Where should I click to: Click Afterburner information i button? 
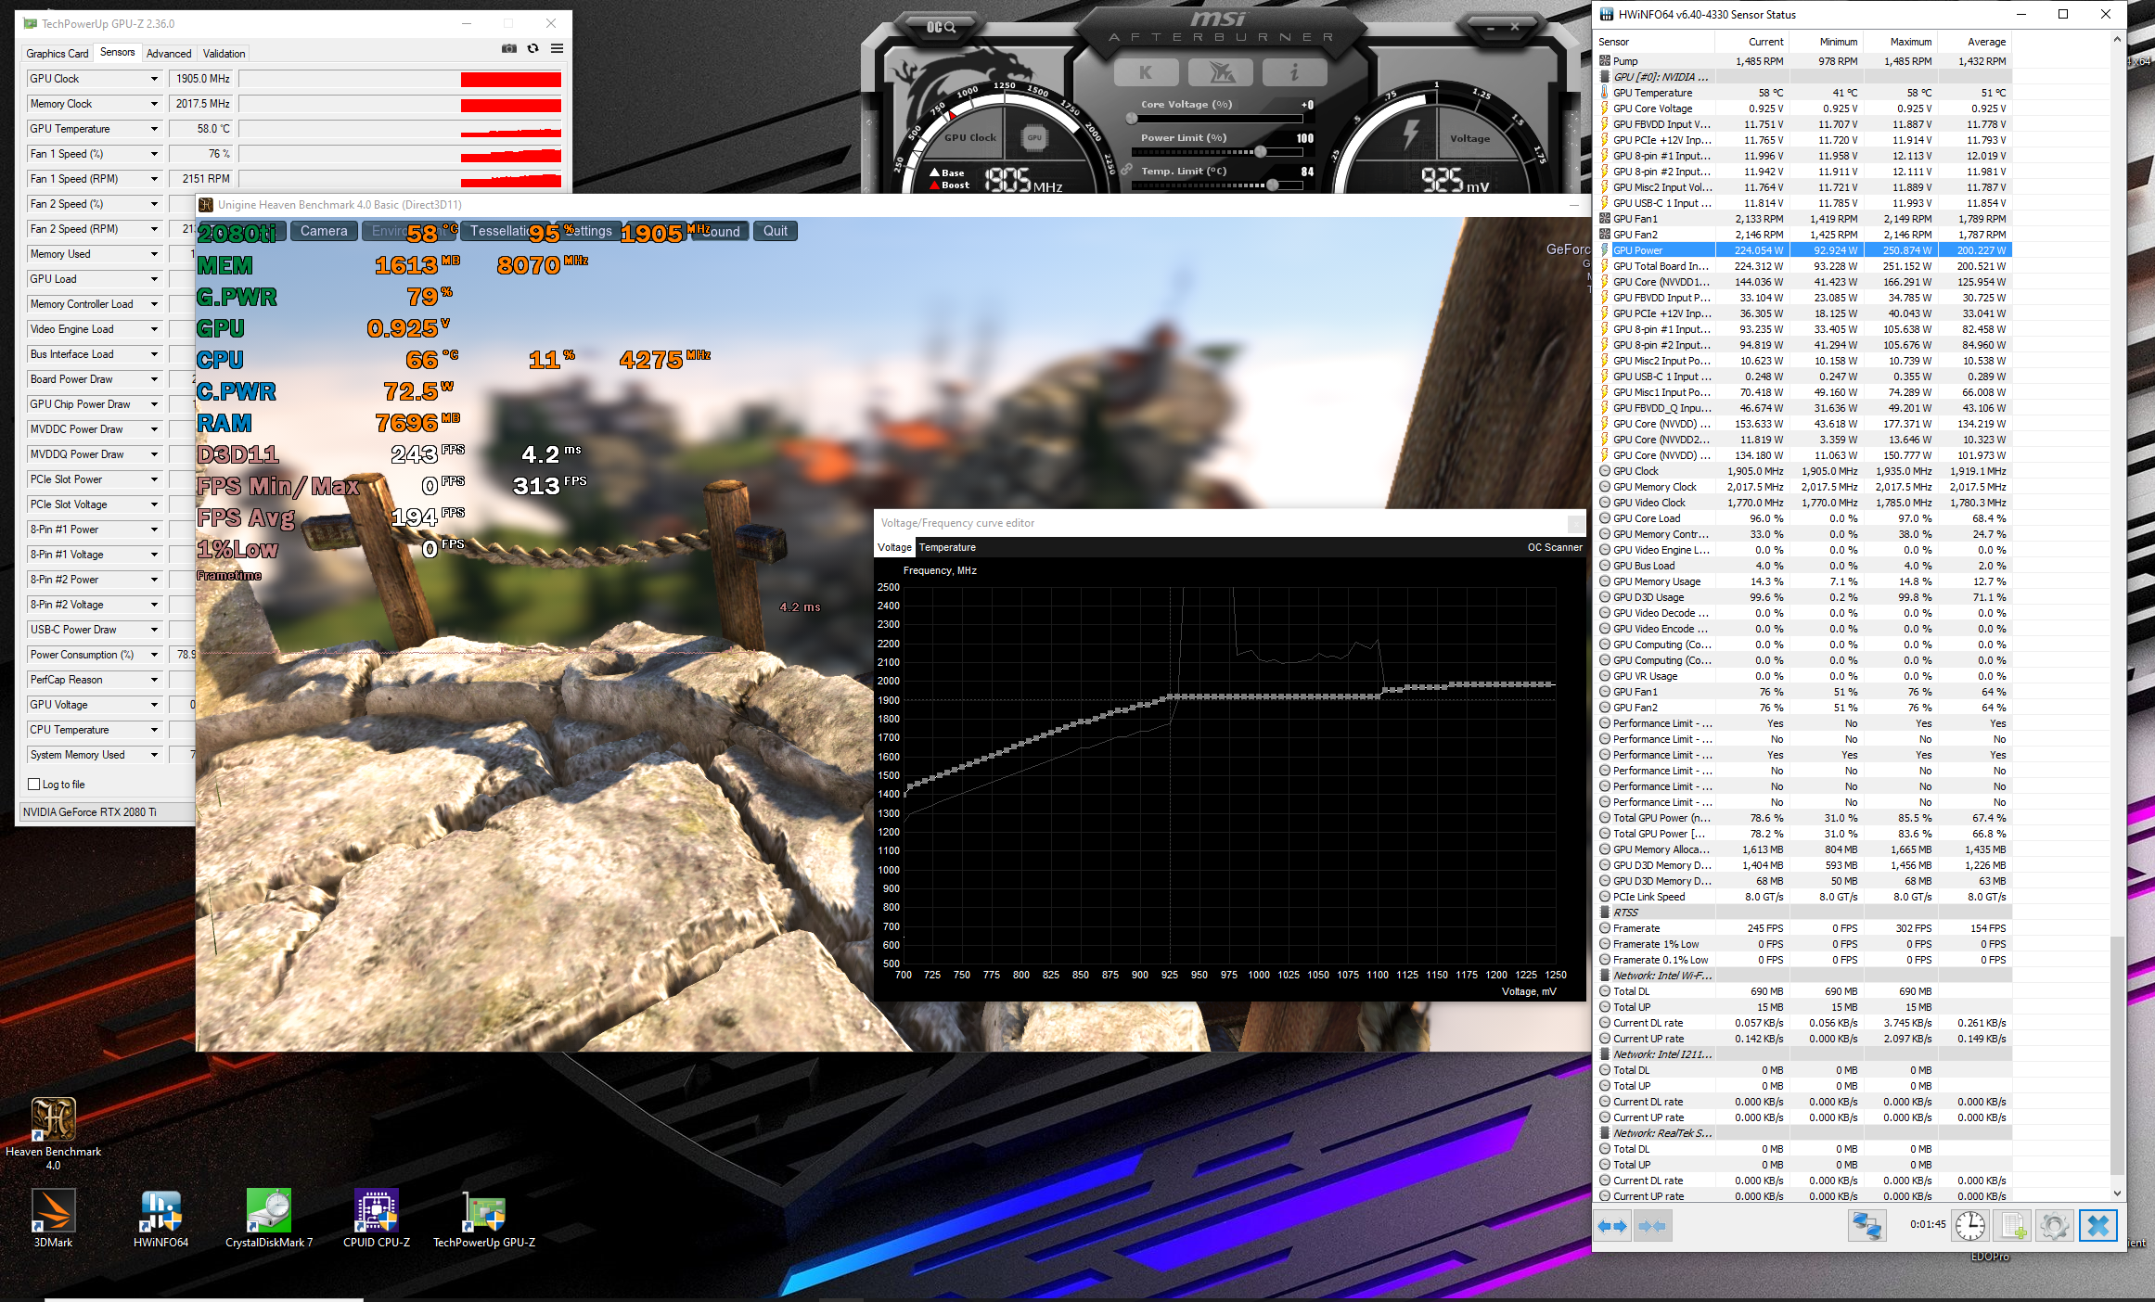1294,72
